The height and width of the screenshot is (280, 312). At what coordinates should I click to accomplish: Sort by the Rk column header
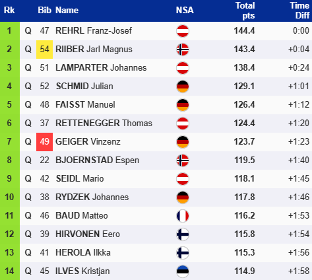(x=9, y=10)
